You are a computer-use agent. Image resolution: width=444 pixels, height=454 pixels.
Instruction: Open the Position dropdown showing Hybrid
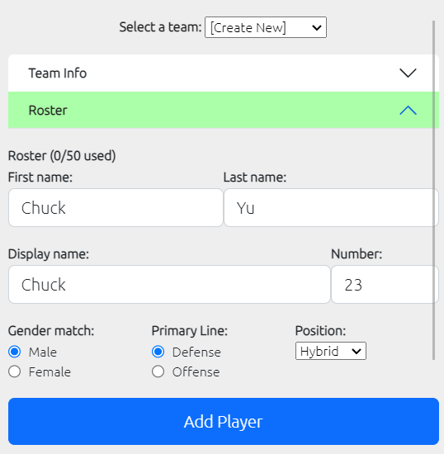(x=331, y=351)
